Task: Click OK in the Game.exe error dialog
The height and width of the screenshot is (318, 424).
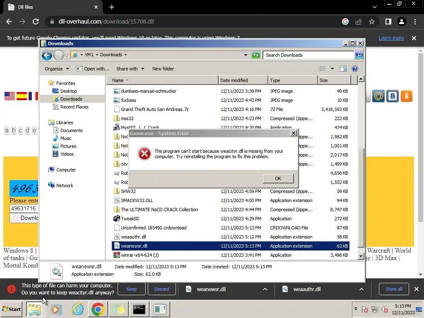Action: point(278,178)
